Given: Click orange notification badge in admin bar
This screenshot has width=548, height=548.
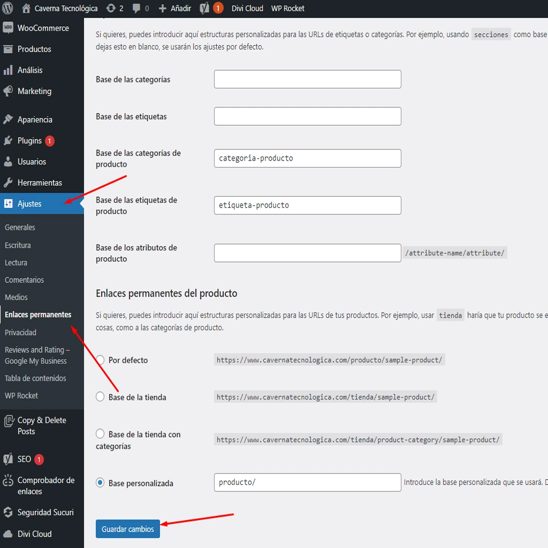Looking at the screenshot, I should coord(218,8).
